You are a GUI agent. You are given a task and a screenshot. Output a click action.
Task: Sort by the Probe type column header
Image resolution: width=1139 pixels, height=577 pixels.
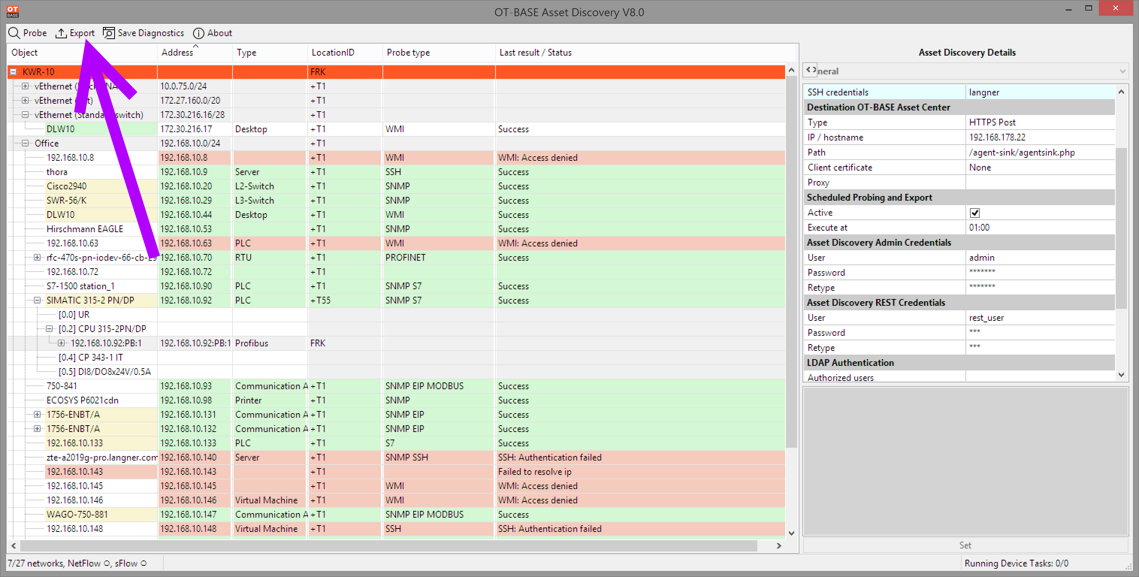(439, 53)
